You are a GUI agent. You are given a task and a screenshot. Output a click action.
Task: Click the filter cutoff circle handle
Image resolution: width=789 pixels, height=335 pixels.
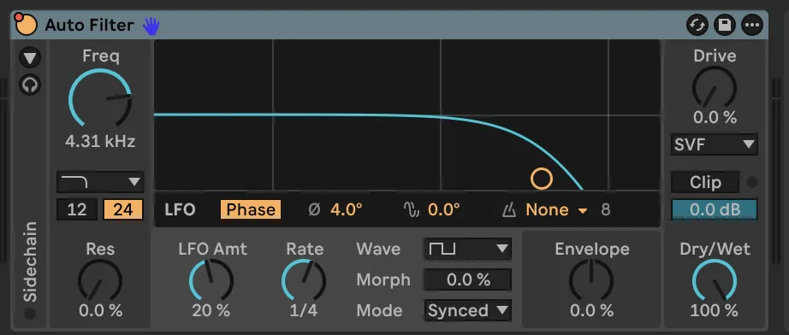(542, 179)
